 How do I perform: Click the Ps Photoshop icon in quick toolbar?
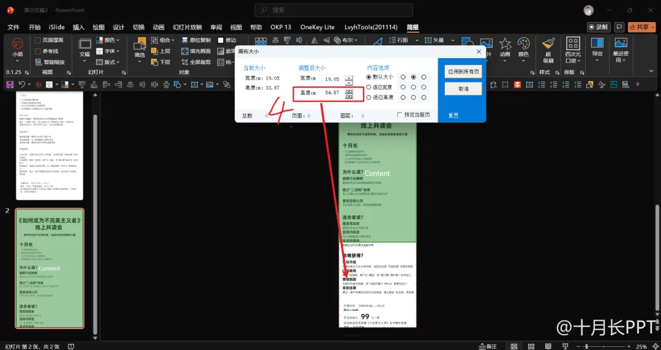[614, 84]
